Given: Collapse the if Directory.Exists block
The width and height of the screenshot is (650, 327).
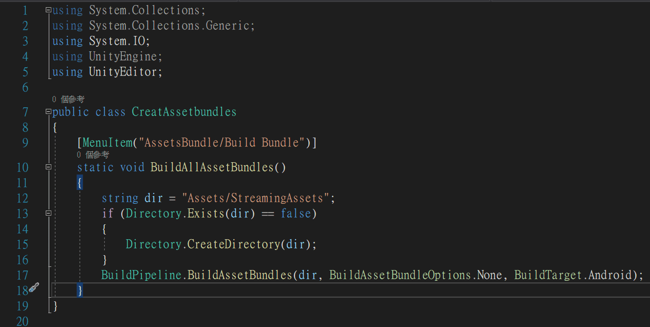Looking at the screenshot, I should (48, 213).
